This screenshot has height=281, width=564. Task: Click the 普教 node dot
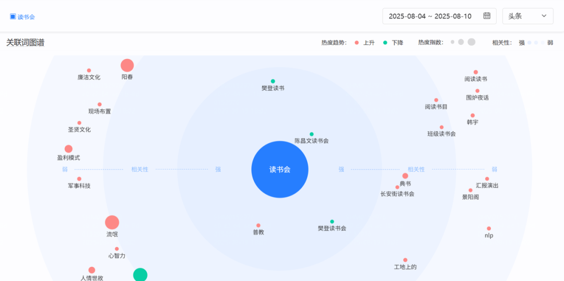258,225
